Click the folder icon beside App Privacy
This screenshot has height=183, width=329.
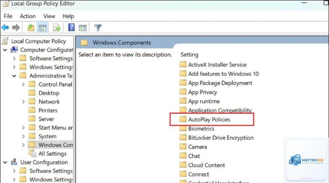[183, 91]
